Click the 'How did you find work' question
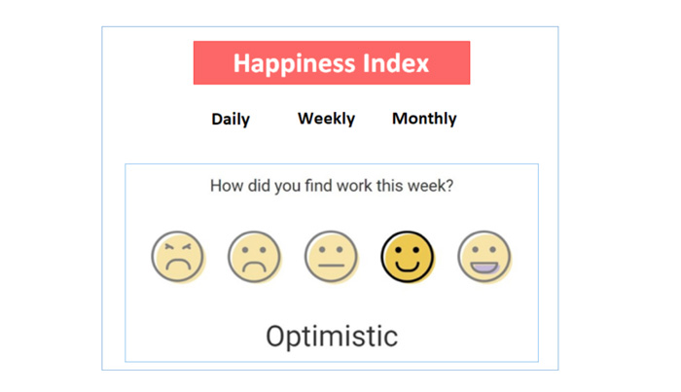Viewport: 681px width, 392px height. tap(332, 186)
